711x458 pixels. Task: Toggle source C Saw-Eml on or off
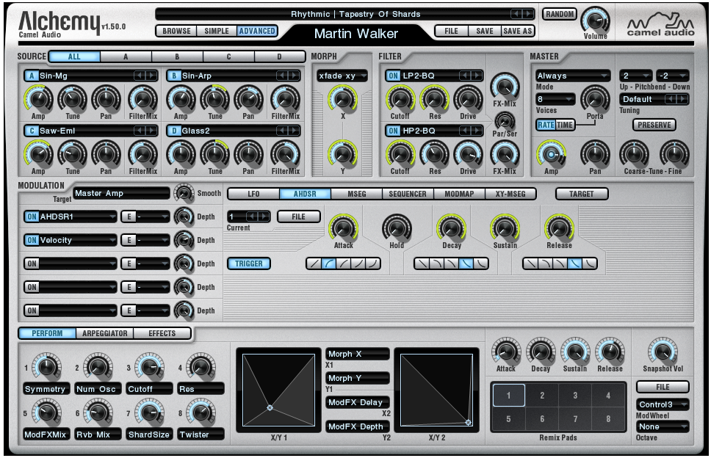pos(32,131)
